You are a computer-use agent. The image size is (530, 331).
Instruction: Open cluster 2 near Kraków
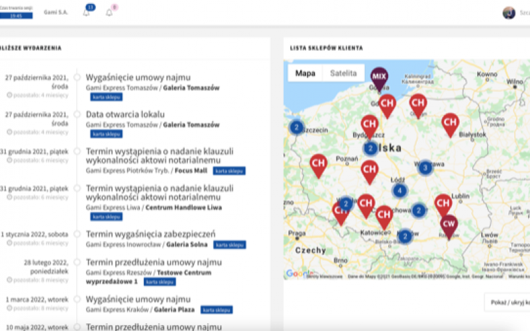(x=405, y=236)
